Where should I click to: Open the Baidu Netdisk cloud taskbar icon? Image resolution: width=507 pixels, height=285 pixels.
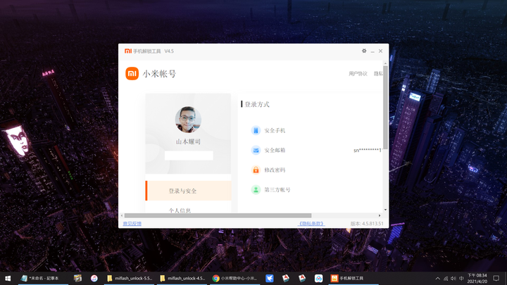point(318,278)
